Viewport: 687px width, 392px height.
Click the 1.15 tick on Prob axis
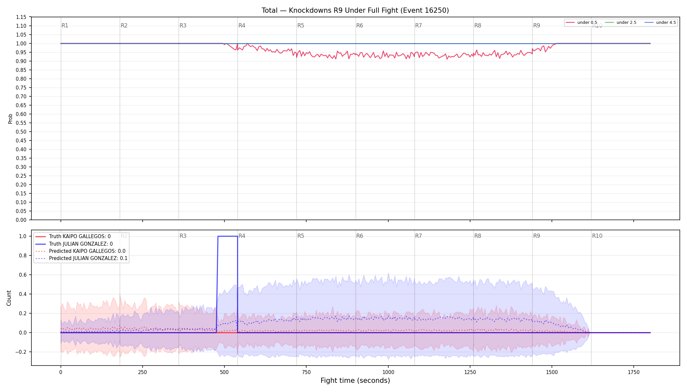(21, 17)
